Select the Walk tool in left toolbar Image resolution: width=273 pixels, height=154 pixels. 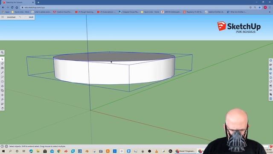2,104
